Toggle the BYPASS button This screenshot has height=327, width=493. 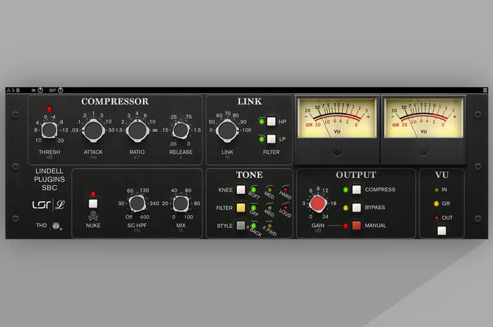tap(357, 207)
